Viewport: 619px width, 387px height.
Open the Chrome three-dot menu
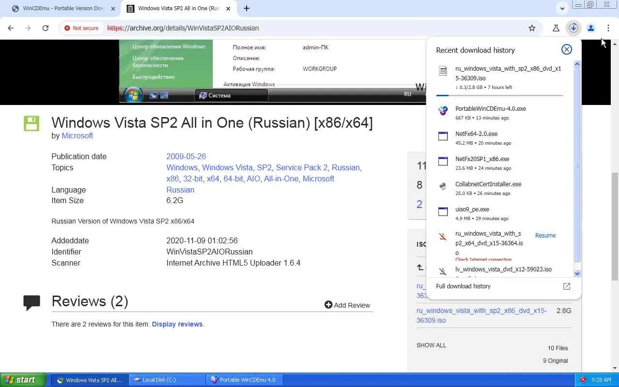click(x=608, y=28)
